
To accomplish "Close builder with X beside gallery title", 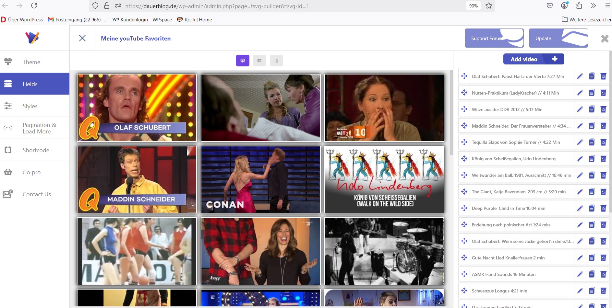I will coord(82,38).
